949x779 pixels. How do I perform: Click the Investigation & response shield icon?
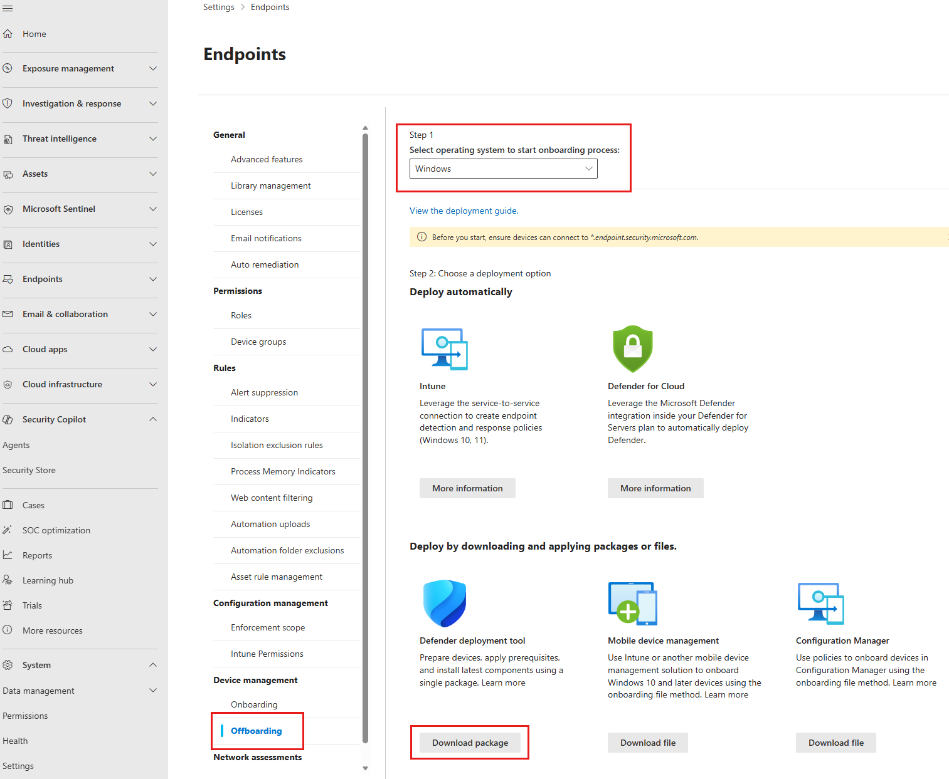pos(8,103)
